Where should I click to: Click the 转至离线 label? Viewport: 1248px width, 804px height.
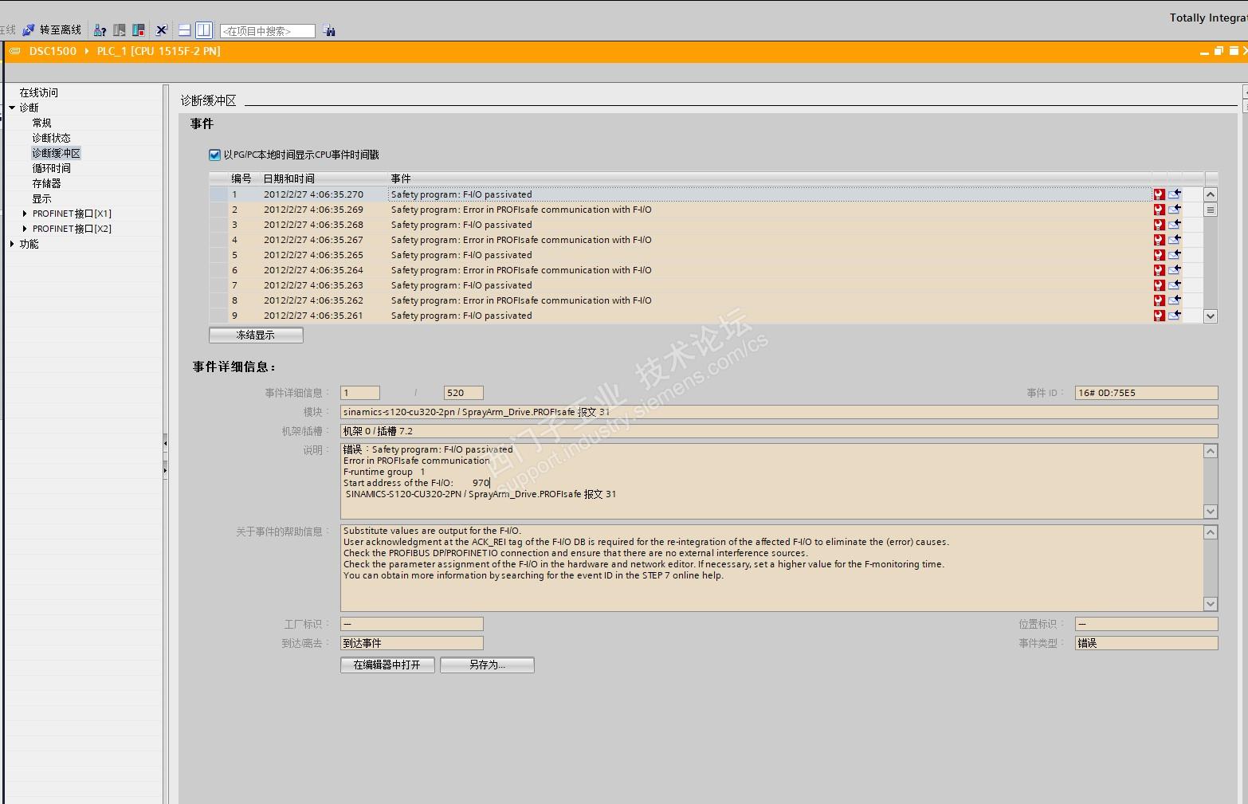pos(61,30)
